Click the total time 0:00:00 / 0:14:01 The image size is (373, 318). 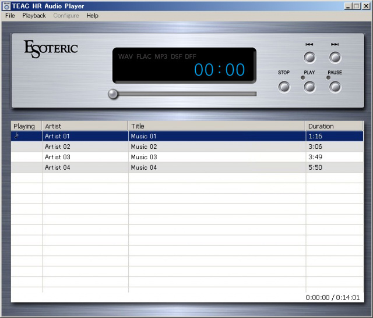[333, 298]
